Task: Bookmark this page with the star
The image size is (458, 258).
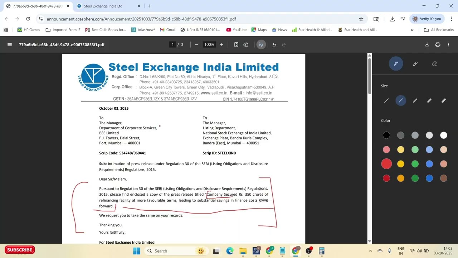Action: pos(361,19)
